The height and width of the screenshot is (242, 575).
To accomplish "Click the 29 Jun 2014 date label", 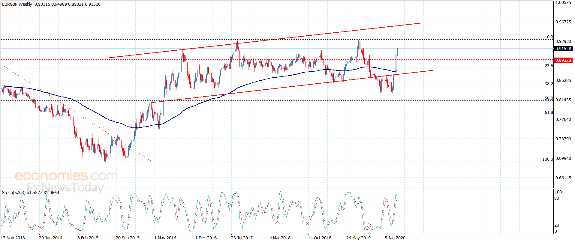I will tap(51, 238).
